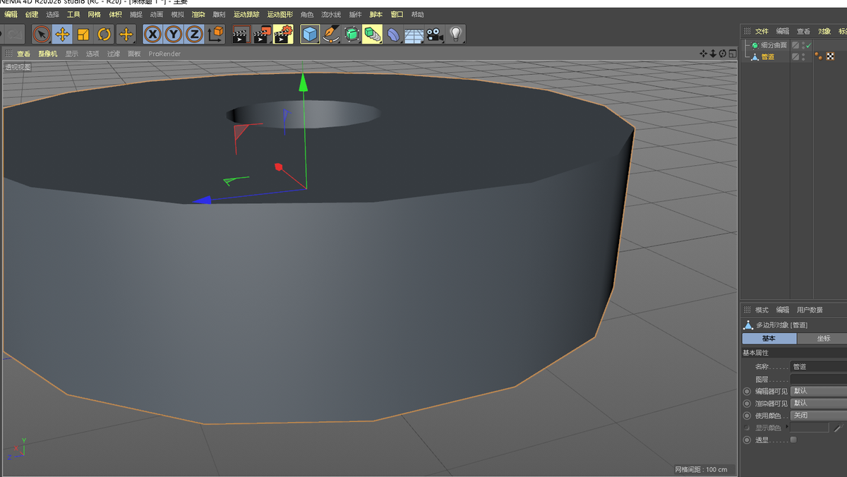Click the green Y axis arrow handle
The image size is (847, 477).
(x=304, y=83)
